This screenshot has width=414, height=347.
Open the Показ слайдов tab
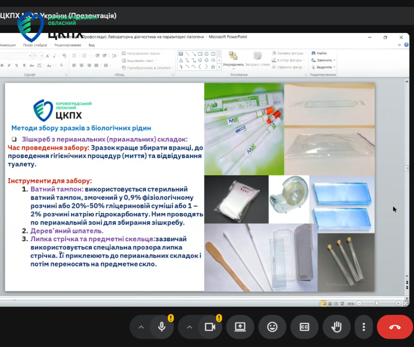(34, 45)
